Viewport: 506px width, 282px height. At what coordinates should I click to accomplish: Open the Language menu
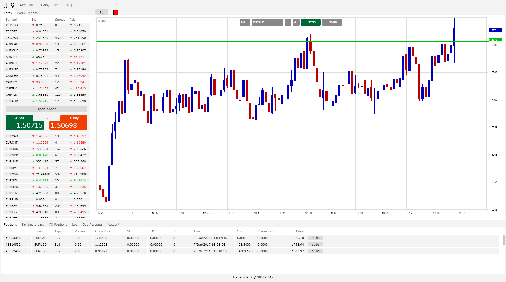tap(49, 5)
